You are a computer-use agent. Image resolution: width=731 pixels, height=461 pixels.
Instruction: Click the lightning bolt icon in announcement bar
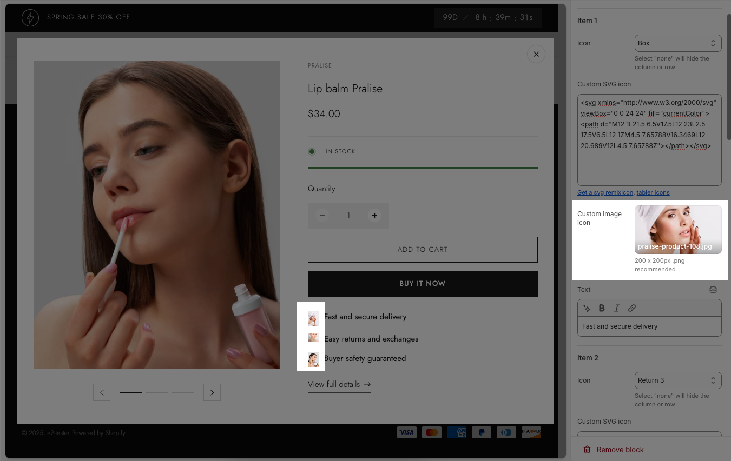click(x=30, y=17)
